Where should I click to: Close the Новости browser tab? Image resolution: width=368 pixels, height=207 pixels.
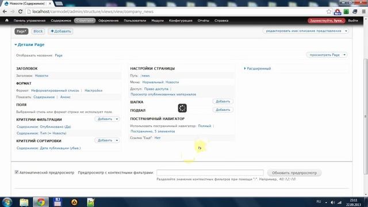coord(50,3)
